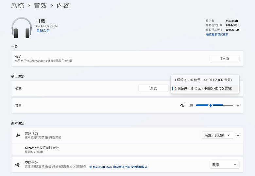
Task: Click the 耳機 device title
Action: pos(41,21)
